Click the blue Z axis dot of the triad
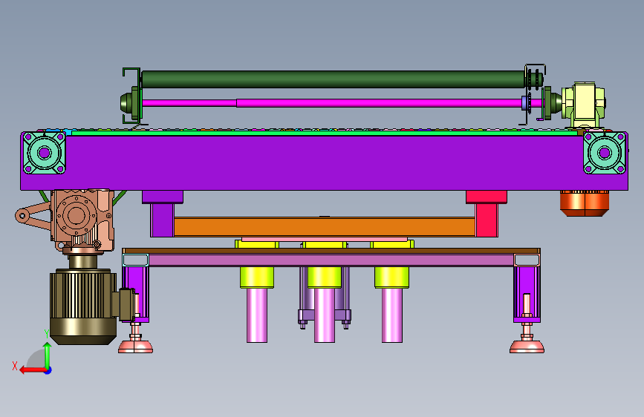Screen dimensions: 644x417 pos(48,371)
